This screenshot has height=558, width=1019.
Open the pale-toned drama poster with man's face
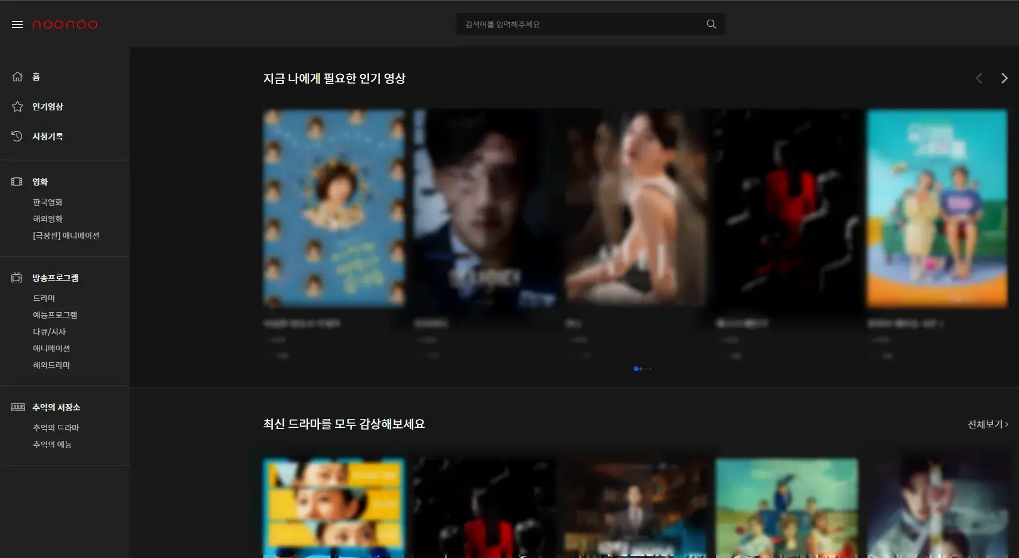point(937,508)
